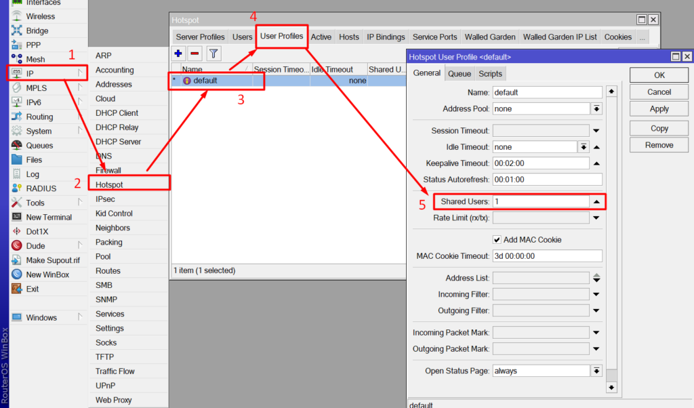
Task: Expand the Incoming Packet Mark field
Action: click(596, 333)
